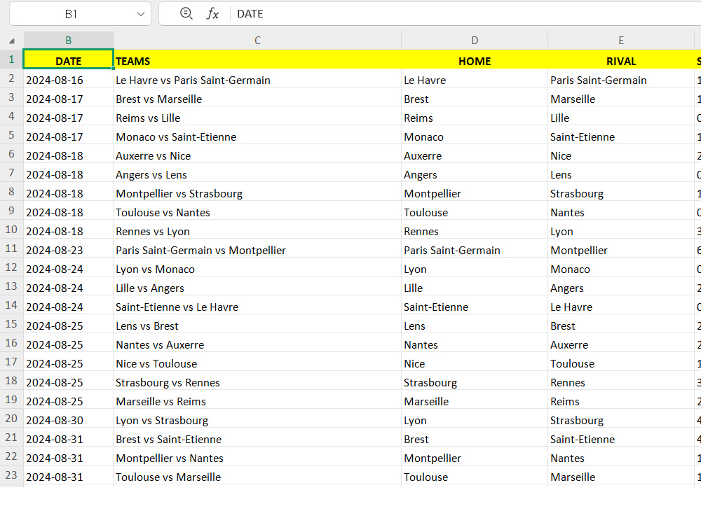
Task: Select cell 'Montpellier vs Strasbourg'
Action: [x=257, y=193]
